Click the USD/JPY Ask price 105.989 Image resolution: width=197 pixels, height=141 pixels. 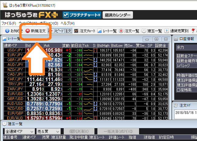(53, 50)
